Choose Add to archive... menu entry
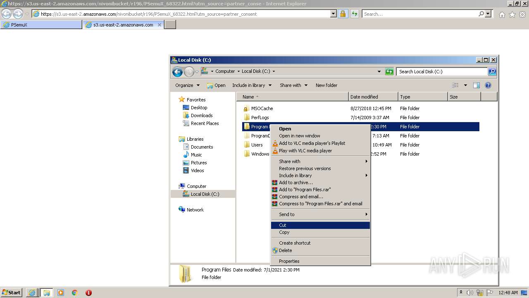This screenshot has height=298, width=529. click(x=320, y=183)
